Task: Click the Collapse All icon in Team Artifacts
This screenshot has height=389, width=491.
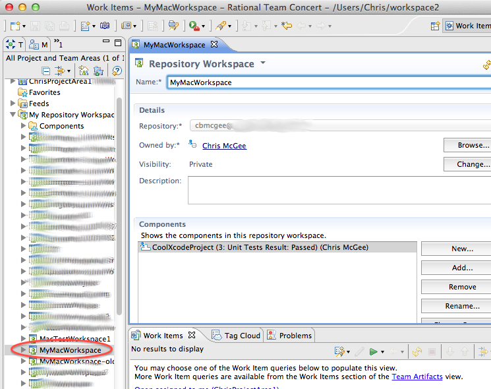Action: point(45,71)
